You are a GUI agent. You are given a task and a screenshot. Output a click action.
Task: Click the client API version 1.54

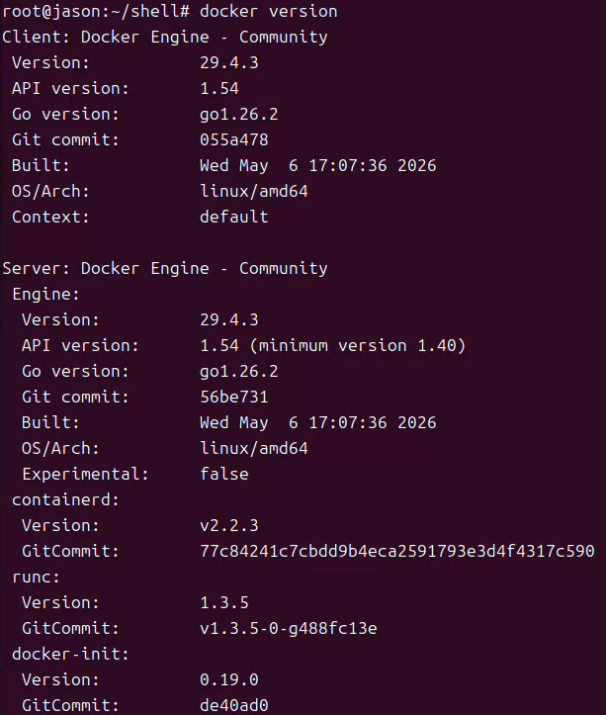coord(219,88)
